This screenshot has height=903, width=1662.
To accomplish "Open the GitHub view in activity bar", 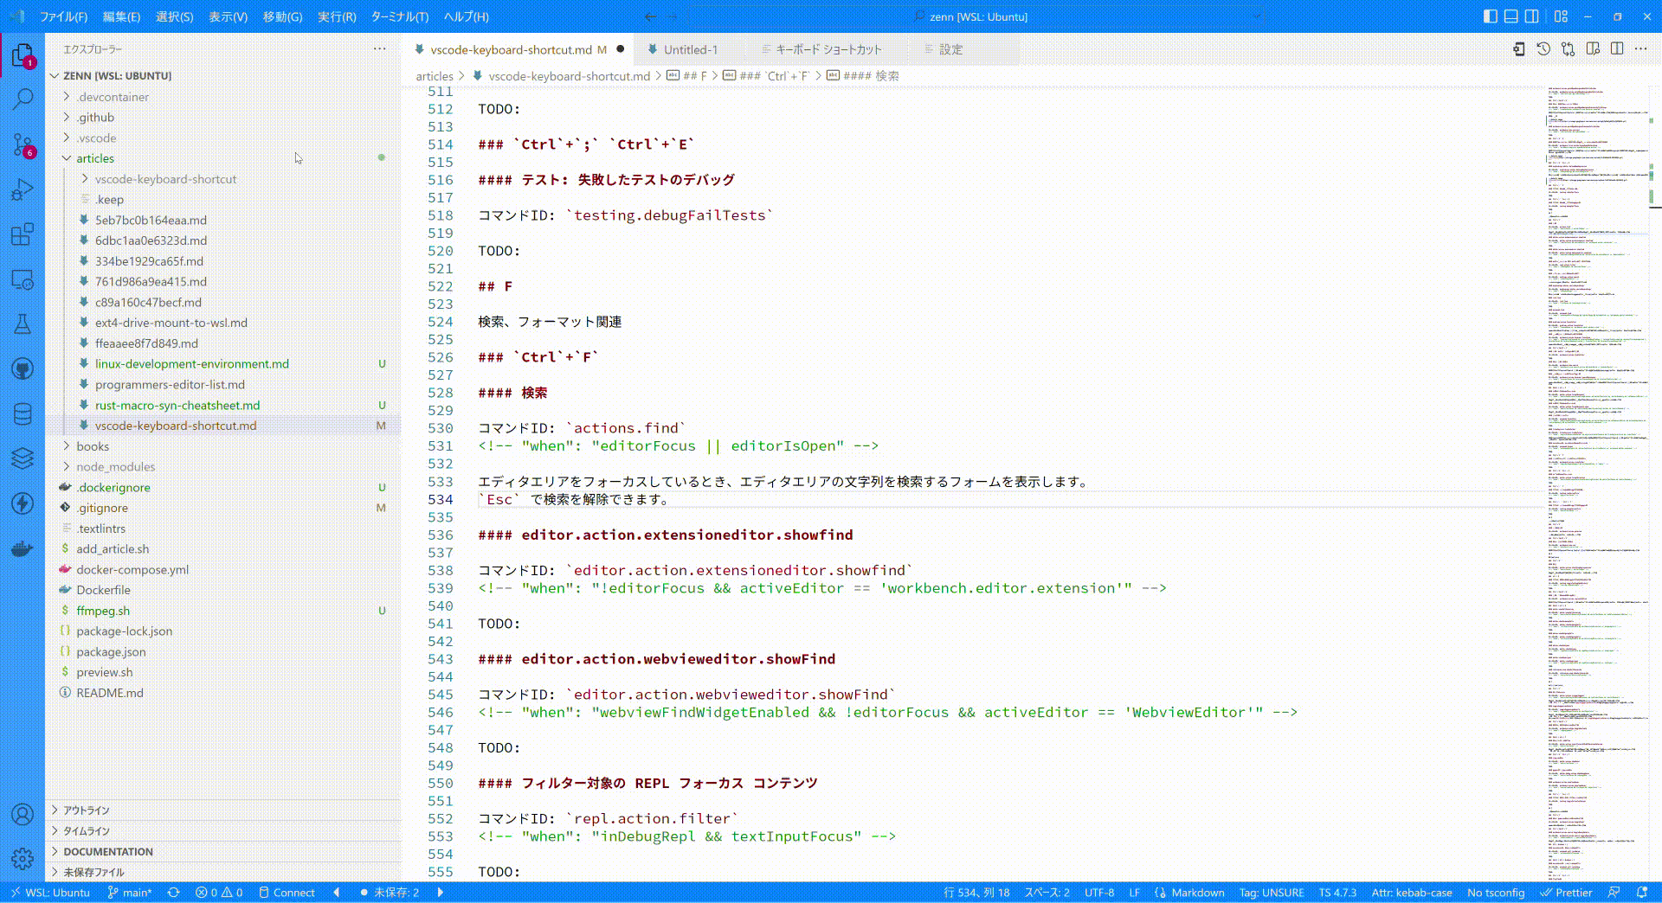I will 23,369.
